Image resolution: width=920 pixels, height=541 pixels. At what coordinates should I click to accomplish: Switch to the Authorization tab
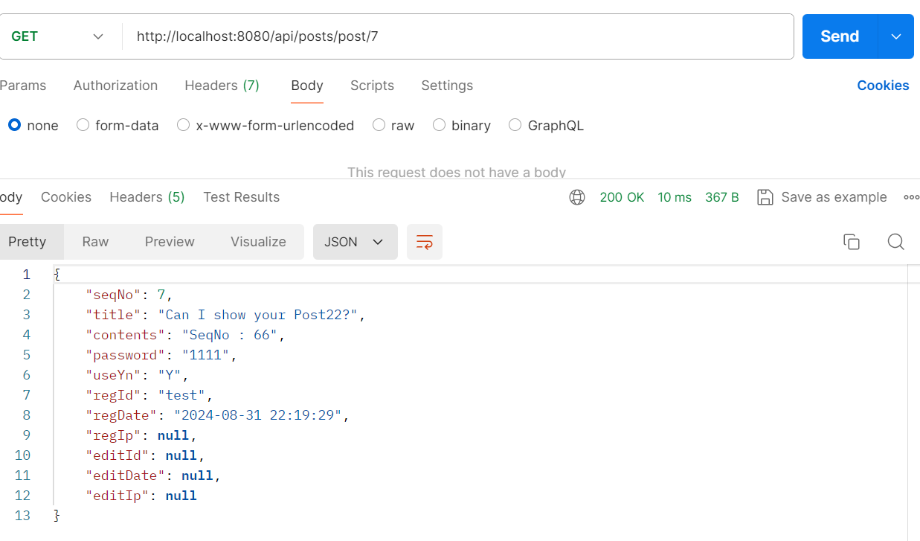(115, 86)
